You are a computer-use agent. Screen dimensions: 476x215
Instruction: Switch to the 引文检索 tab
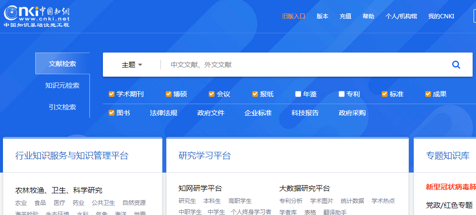click(62, 107)
